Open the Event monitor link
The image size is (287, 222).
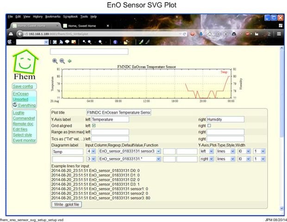point(25,140)
